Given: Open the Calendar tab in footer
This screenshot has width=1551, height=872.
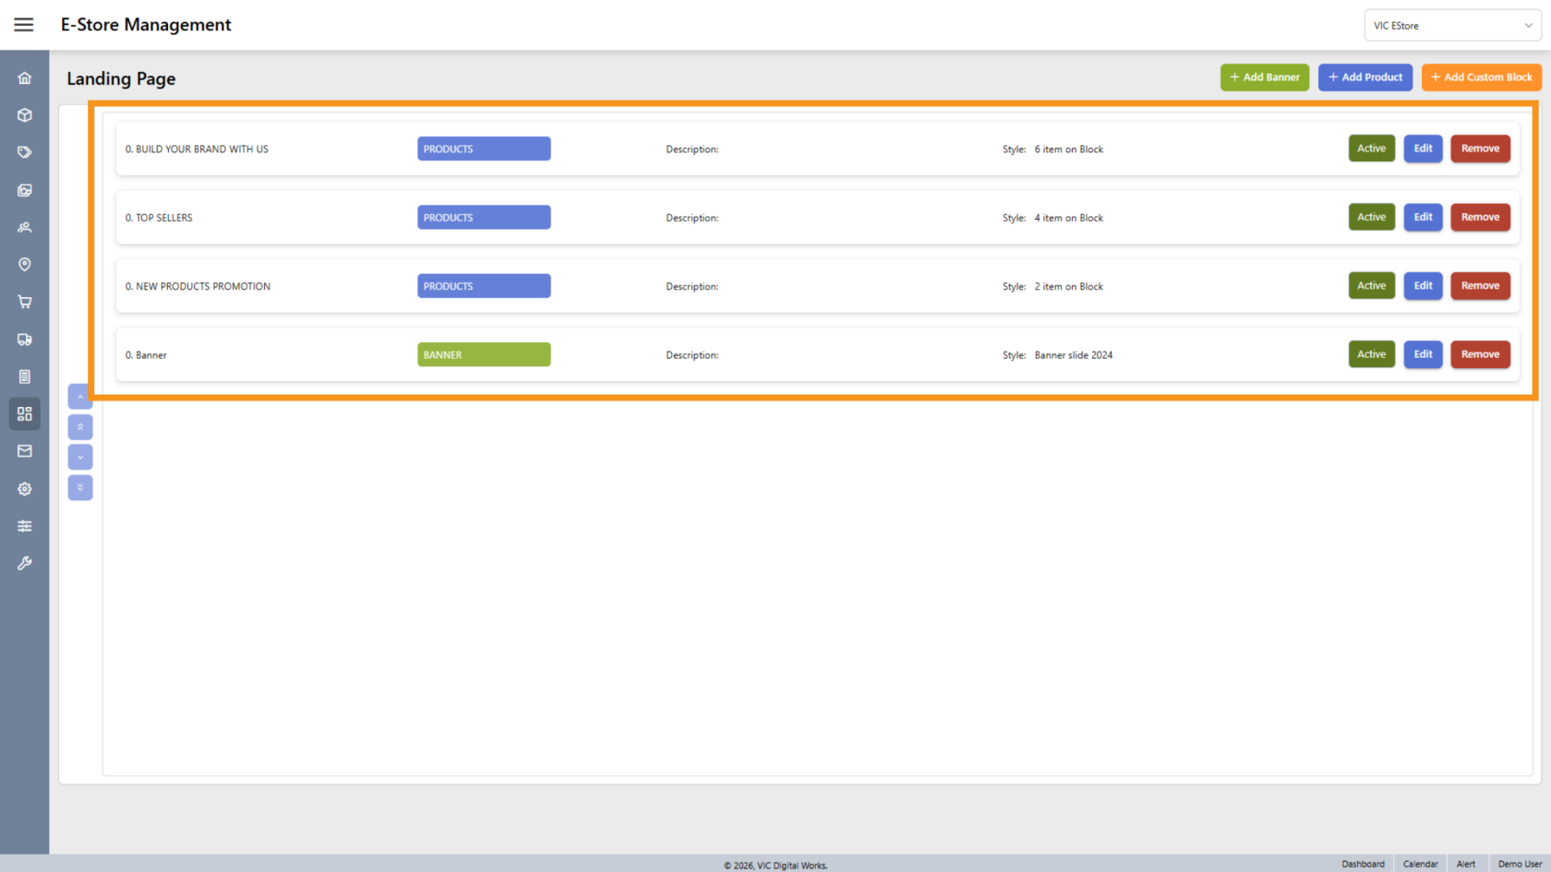Looking at the screenshot, I should [x=1420, y=864].
